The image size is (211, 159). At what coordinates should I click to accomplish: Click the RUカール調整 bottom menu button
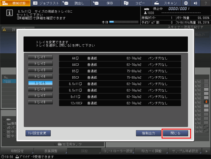151,151
